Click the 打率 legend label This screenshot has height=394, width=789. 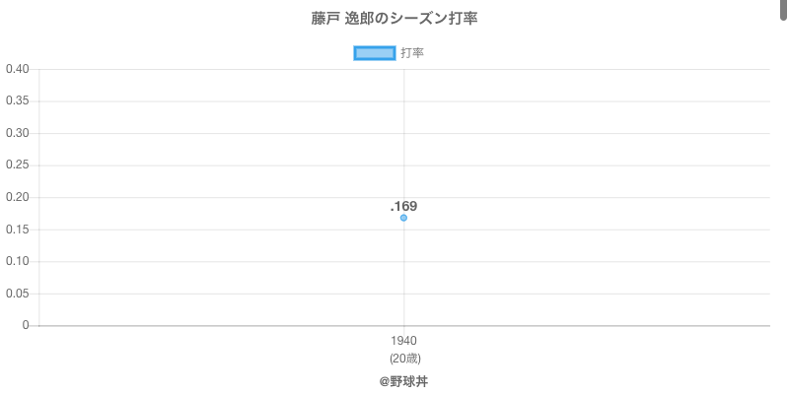pyautogui.click(x=412, y=53)
